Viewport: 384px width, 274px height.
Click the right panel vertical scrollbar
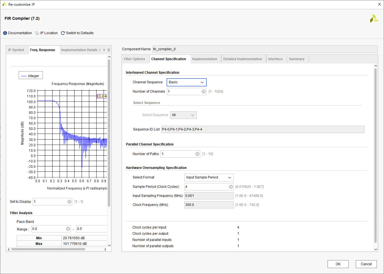(376, 156)
